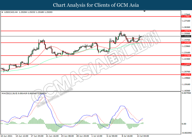Screen dimensions: 192x137
Task: Click the 1.18360 price axis value
Action: 186,91
